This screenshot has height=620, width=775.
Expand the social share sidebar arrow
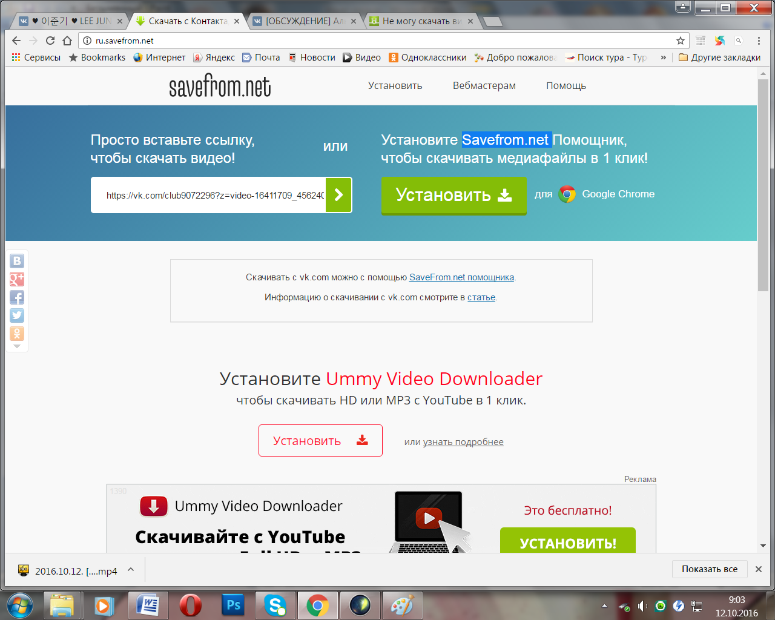tap(17, 347)
